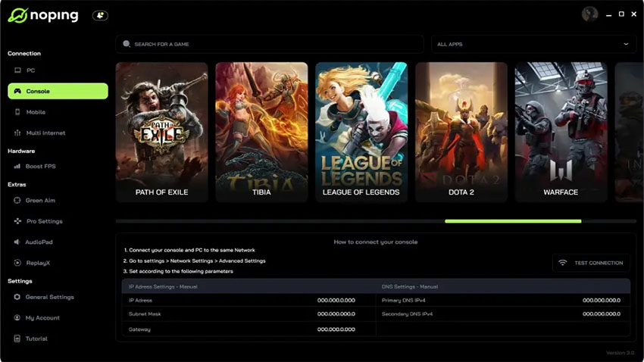
Task: Click the IP Adress Settings - Manual header
Action: coord(163,286)
